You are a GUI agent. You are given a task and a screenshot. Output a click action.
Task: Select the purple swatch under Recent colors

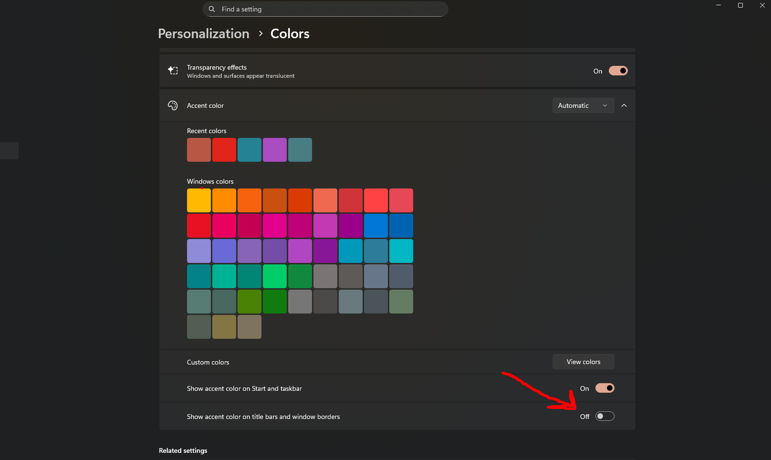point(275,149)
